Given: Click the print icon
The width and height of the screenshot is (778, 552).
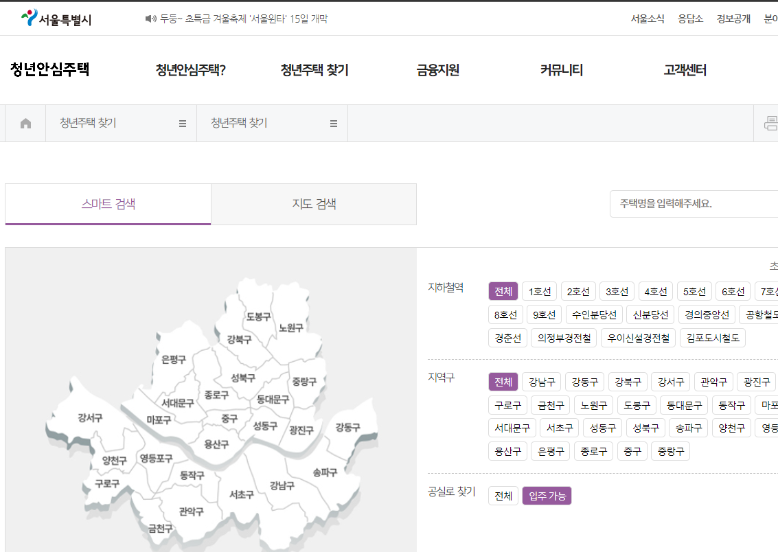Looking at the screenshot, I should pos(771,123).
